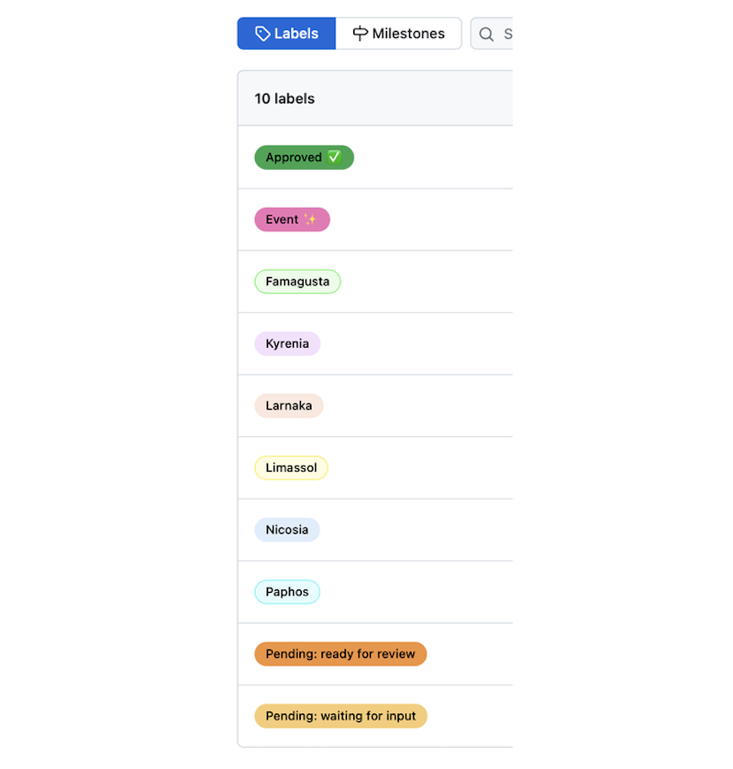The image size is (733, 769).
Task: Click the tag icon on the Labels tab
Action: pos(262,33)
